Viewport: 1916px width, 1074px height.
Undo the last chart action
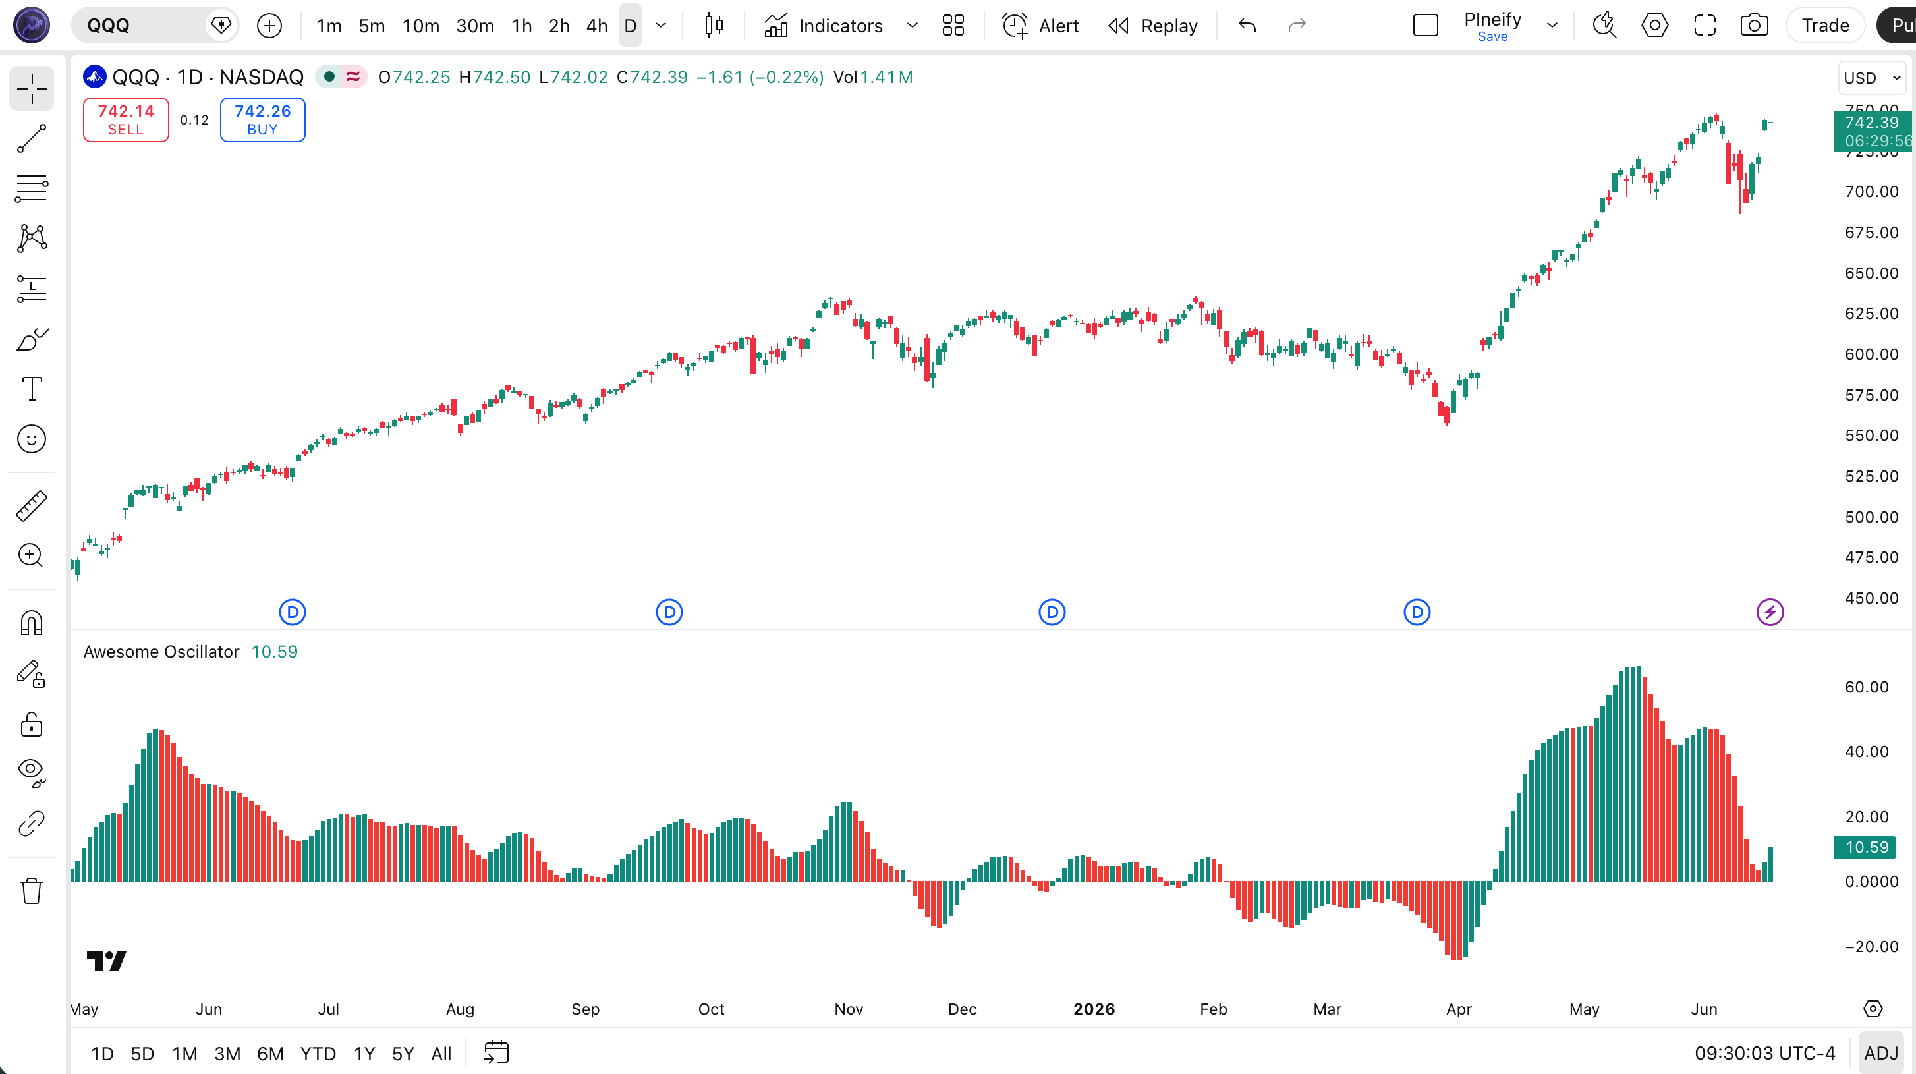[x=1247, y=26]
